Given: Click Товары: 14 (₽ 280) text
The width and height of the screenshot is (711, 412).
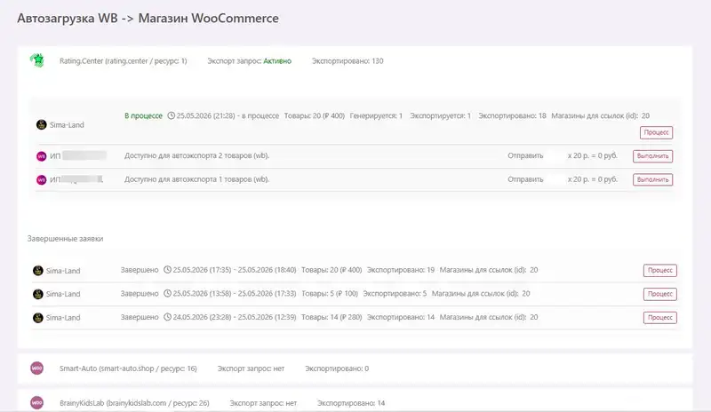Looking at the screenshot, I should coord(332,317).
